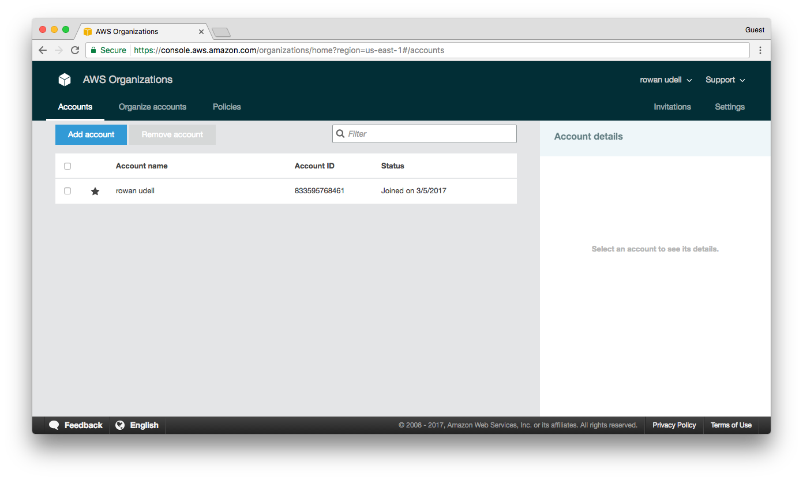This screenshot has height=480, width=803.
Task: Open the Privacy Policy link
Action: 674,425
